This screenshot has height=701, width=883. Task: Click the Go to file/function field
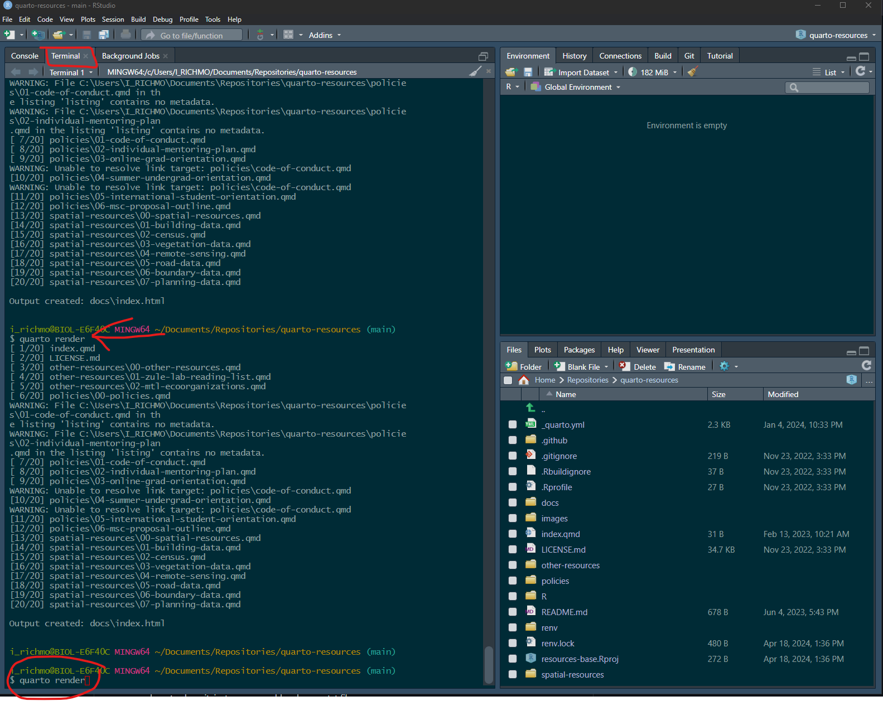(x=192, y=36)
